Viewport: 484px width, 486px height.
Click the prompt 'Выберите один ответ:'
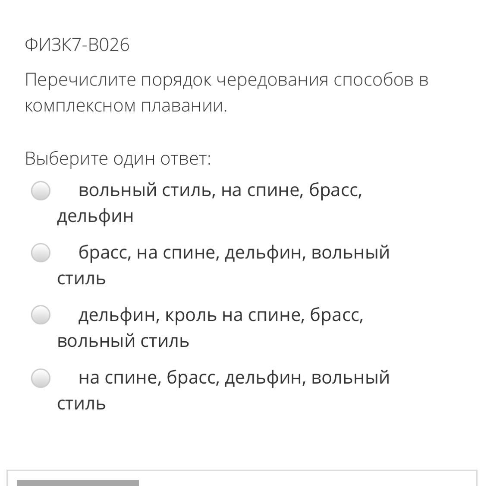point(118,159)
